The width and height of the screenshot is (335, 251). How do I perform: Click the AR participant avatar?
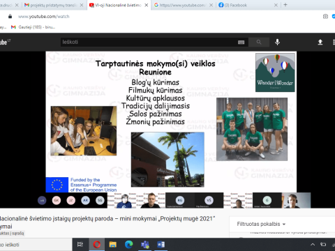click(x=85, y=200)
